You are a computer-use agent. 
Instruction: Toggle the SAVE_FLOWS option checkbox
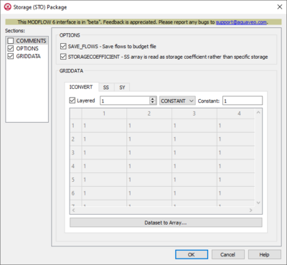63,46
